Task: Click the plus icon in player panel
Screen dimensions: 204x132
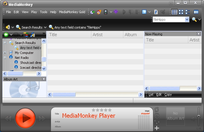Action: pyautogui.click(x=157, y=128)
